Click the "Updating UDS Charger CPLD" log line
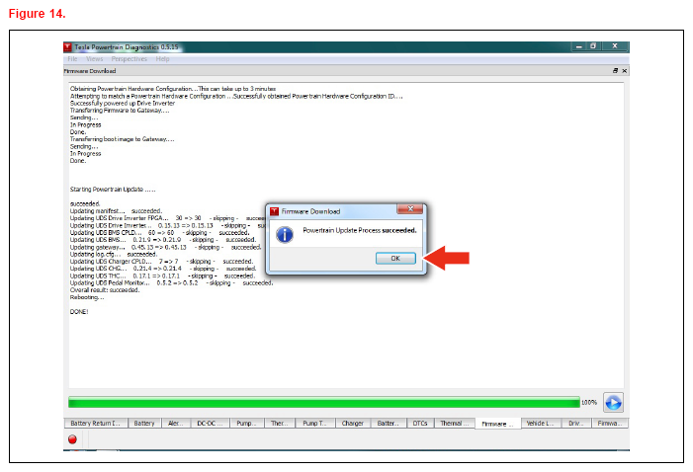This screenshot has width=693, height=472. click(161, 262)
